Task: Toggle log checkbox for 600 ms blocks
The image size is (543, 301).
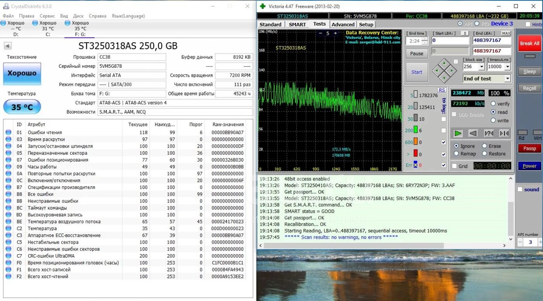Action: (x=444, y=142)
